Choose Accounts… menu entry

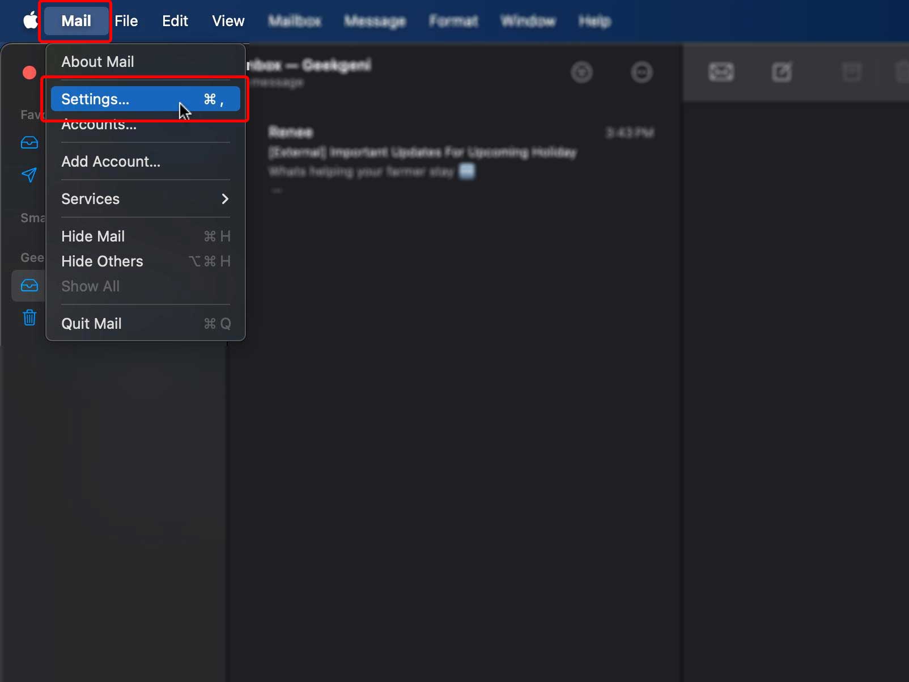click(146, 125)
